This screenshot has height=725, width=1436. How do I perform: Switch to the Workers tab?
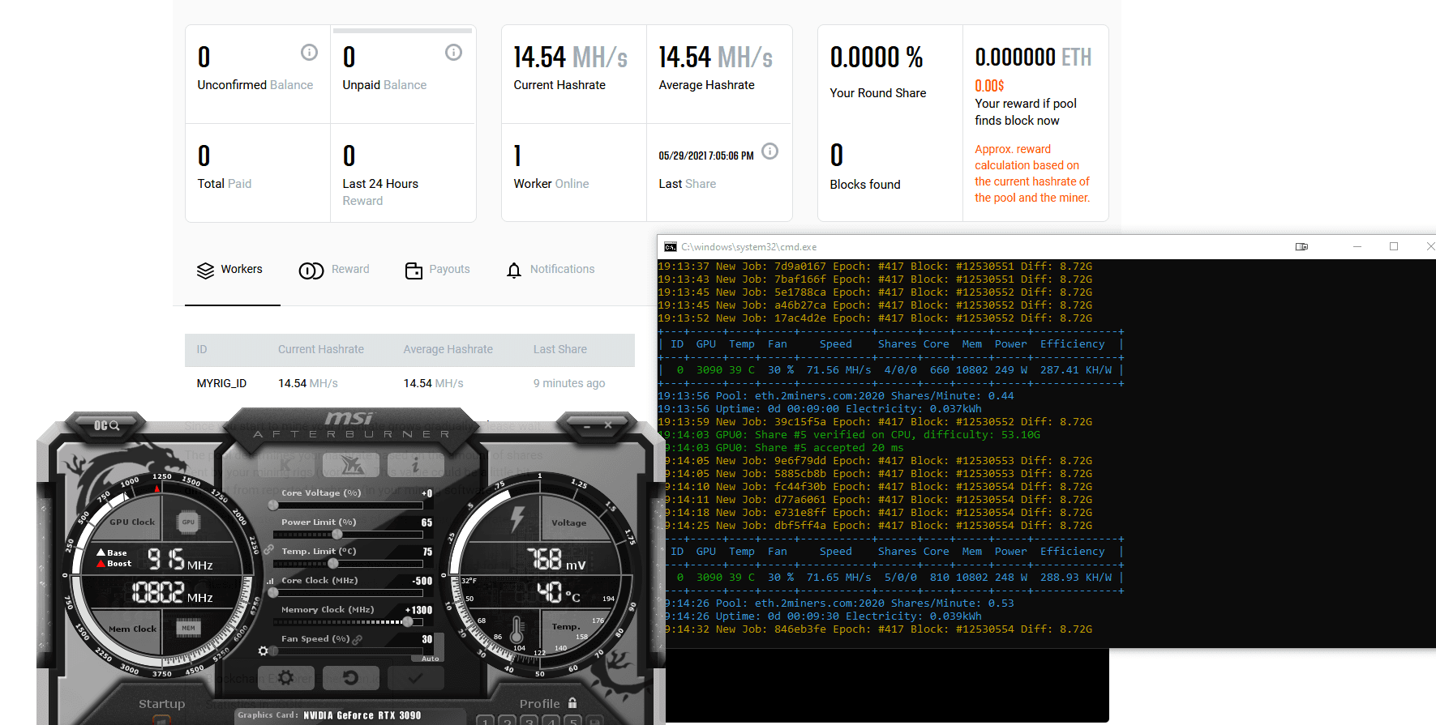point(232,270)
